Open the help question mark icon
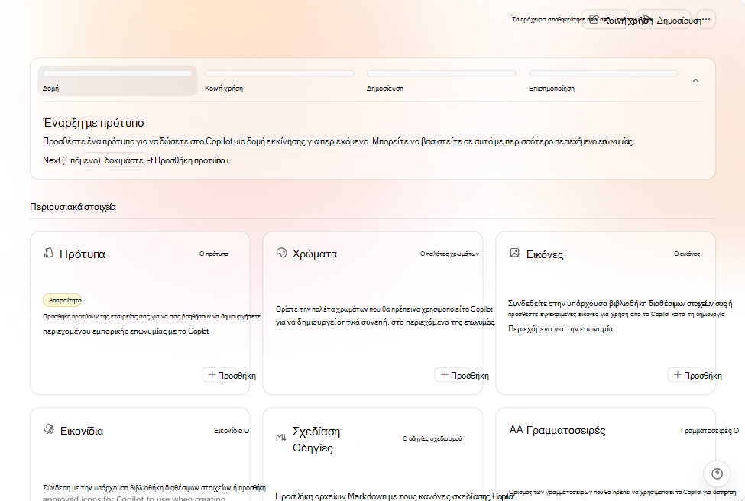Viewport: 745px width, 501px height. (x=717, y=474)
